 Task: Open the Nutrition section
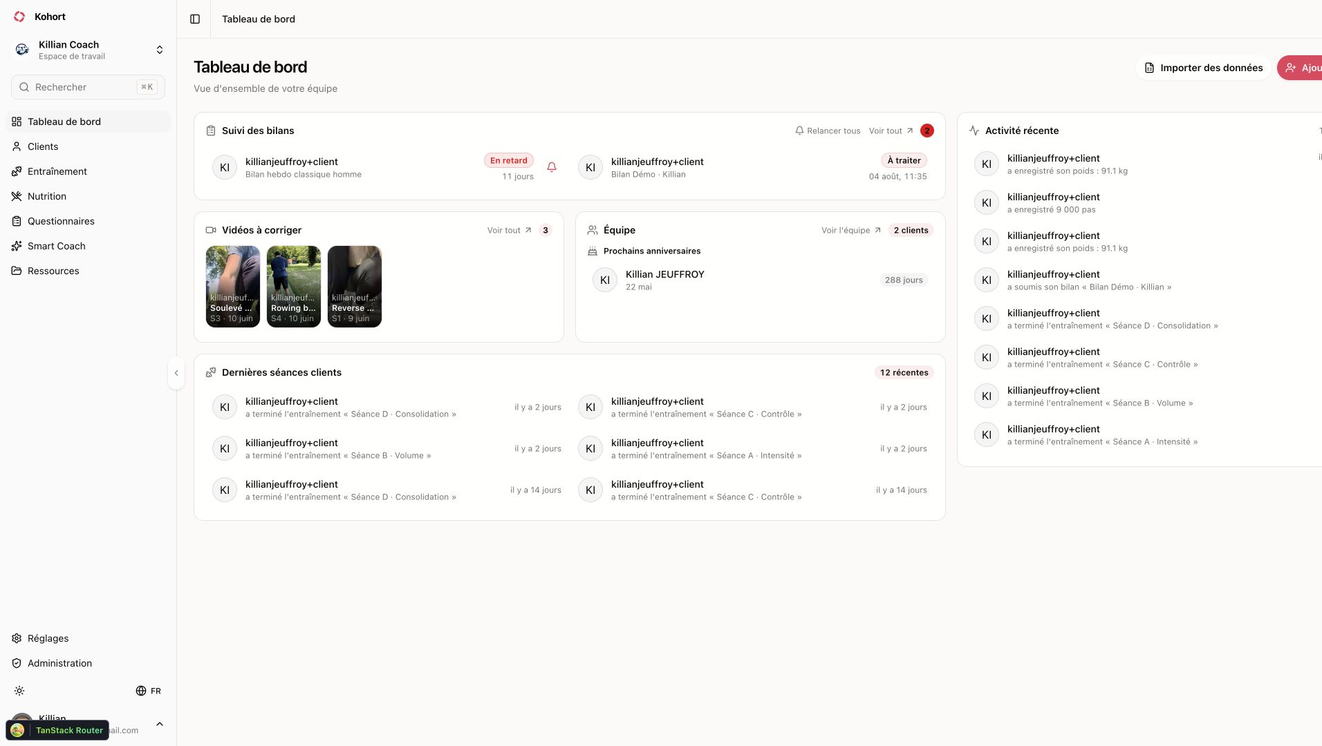(x=89, y=196)
